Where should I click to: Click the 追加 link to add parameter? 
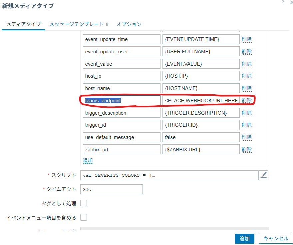coord(88,160)
